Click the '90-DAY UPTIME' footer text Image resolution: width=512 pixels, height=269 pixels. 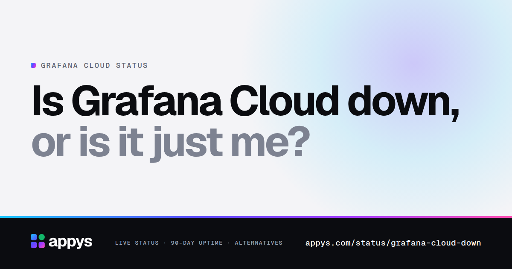pos(197,243)
